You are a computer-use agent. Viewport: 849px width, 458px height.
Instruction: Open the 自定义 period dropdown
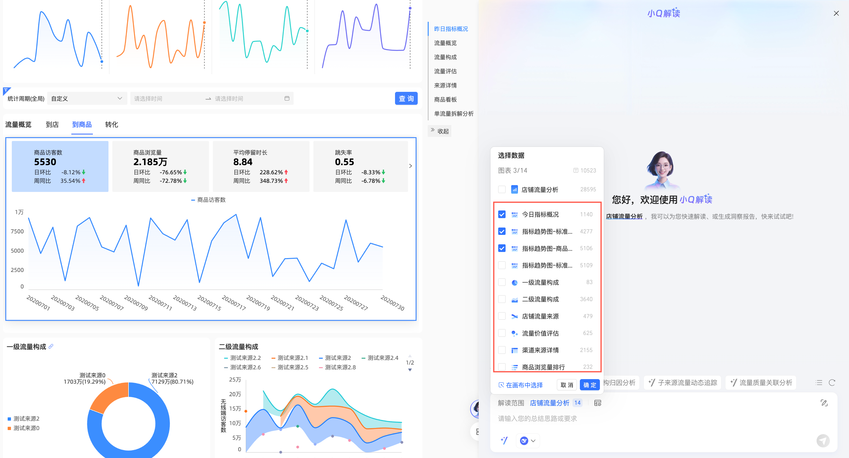point(87,98)
